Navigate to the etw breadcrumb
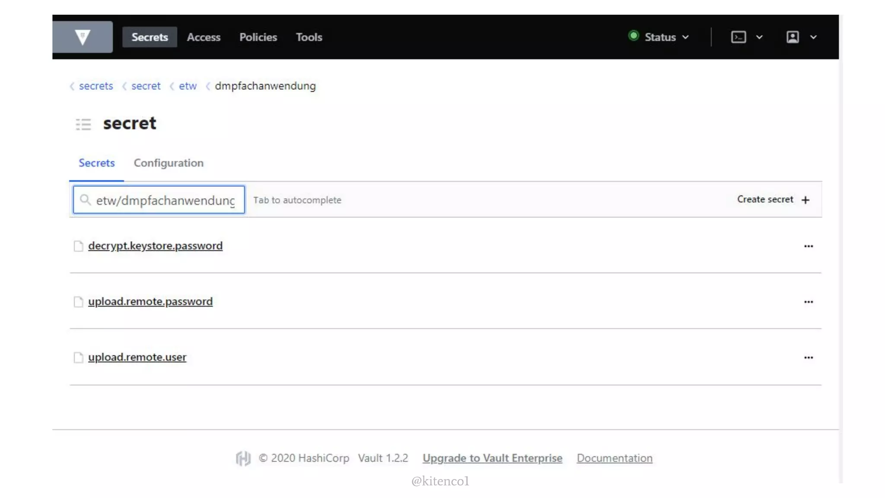The width and height of the screenshot is (885, 498). pos(188,86)
